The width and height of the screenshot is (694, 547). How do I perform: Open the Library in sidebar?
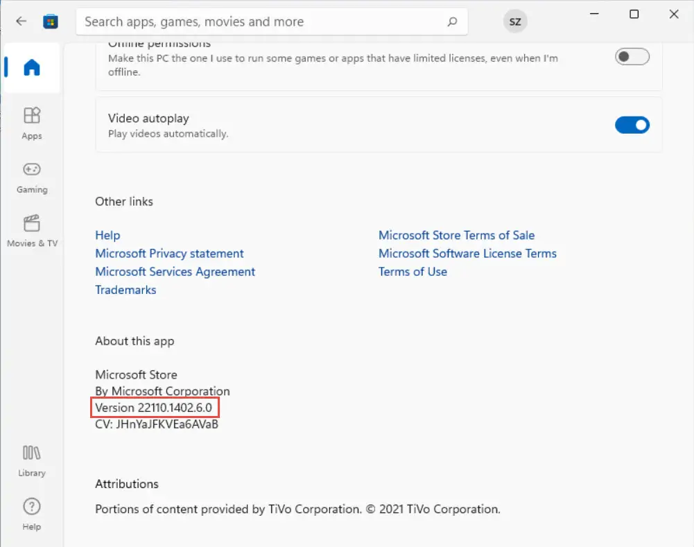click(32, 461)
